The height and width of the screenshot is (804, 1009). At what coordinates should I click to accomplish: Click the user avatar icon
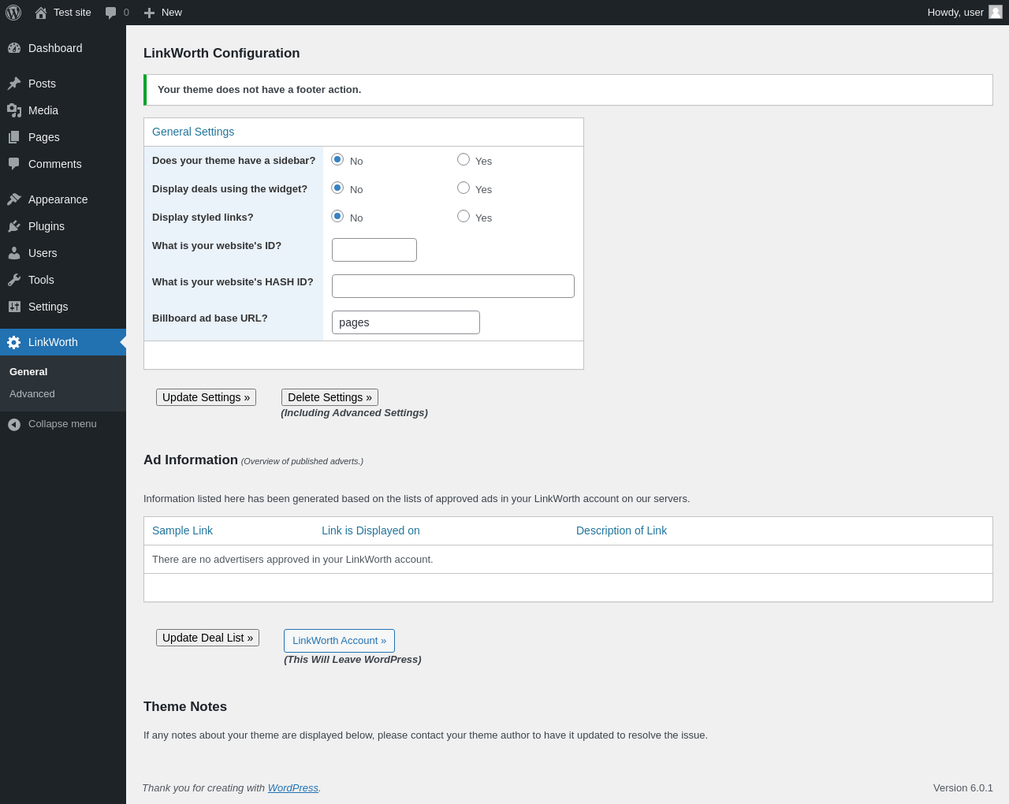[996, 12]
